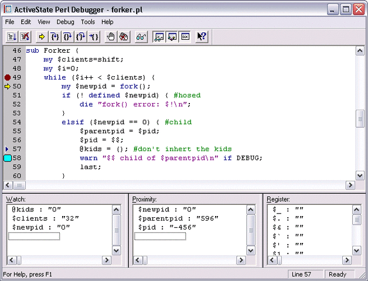Image resolution: width=368 pixels, height=281 pixels.
Task: Click the Step Into toolbar icon
Action: point(55,37)
